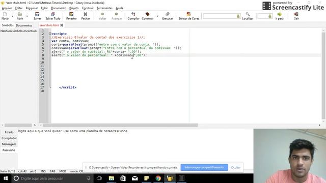Open Mail app from taskbar
The width and height of the screenshot is (326, 183).
click(x=134, y=178)
